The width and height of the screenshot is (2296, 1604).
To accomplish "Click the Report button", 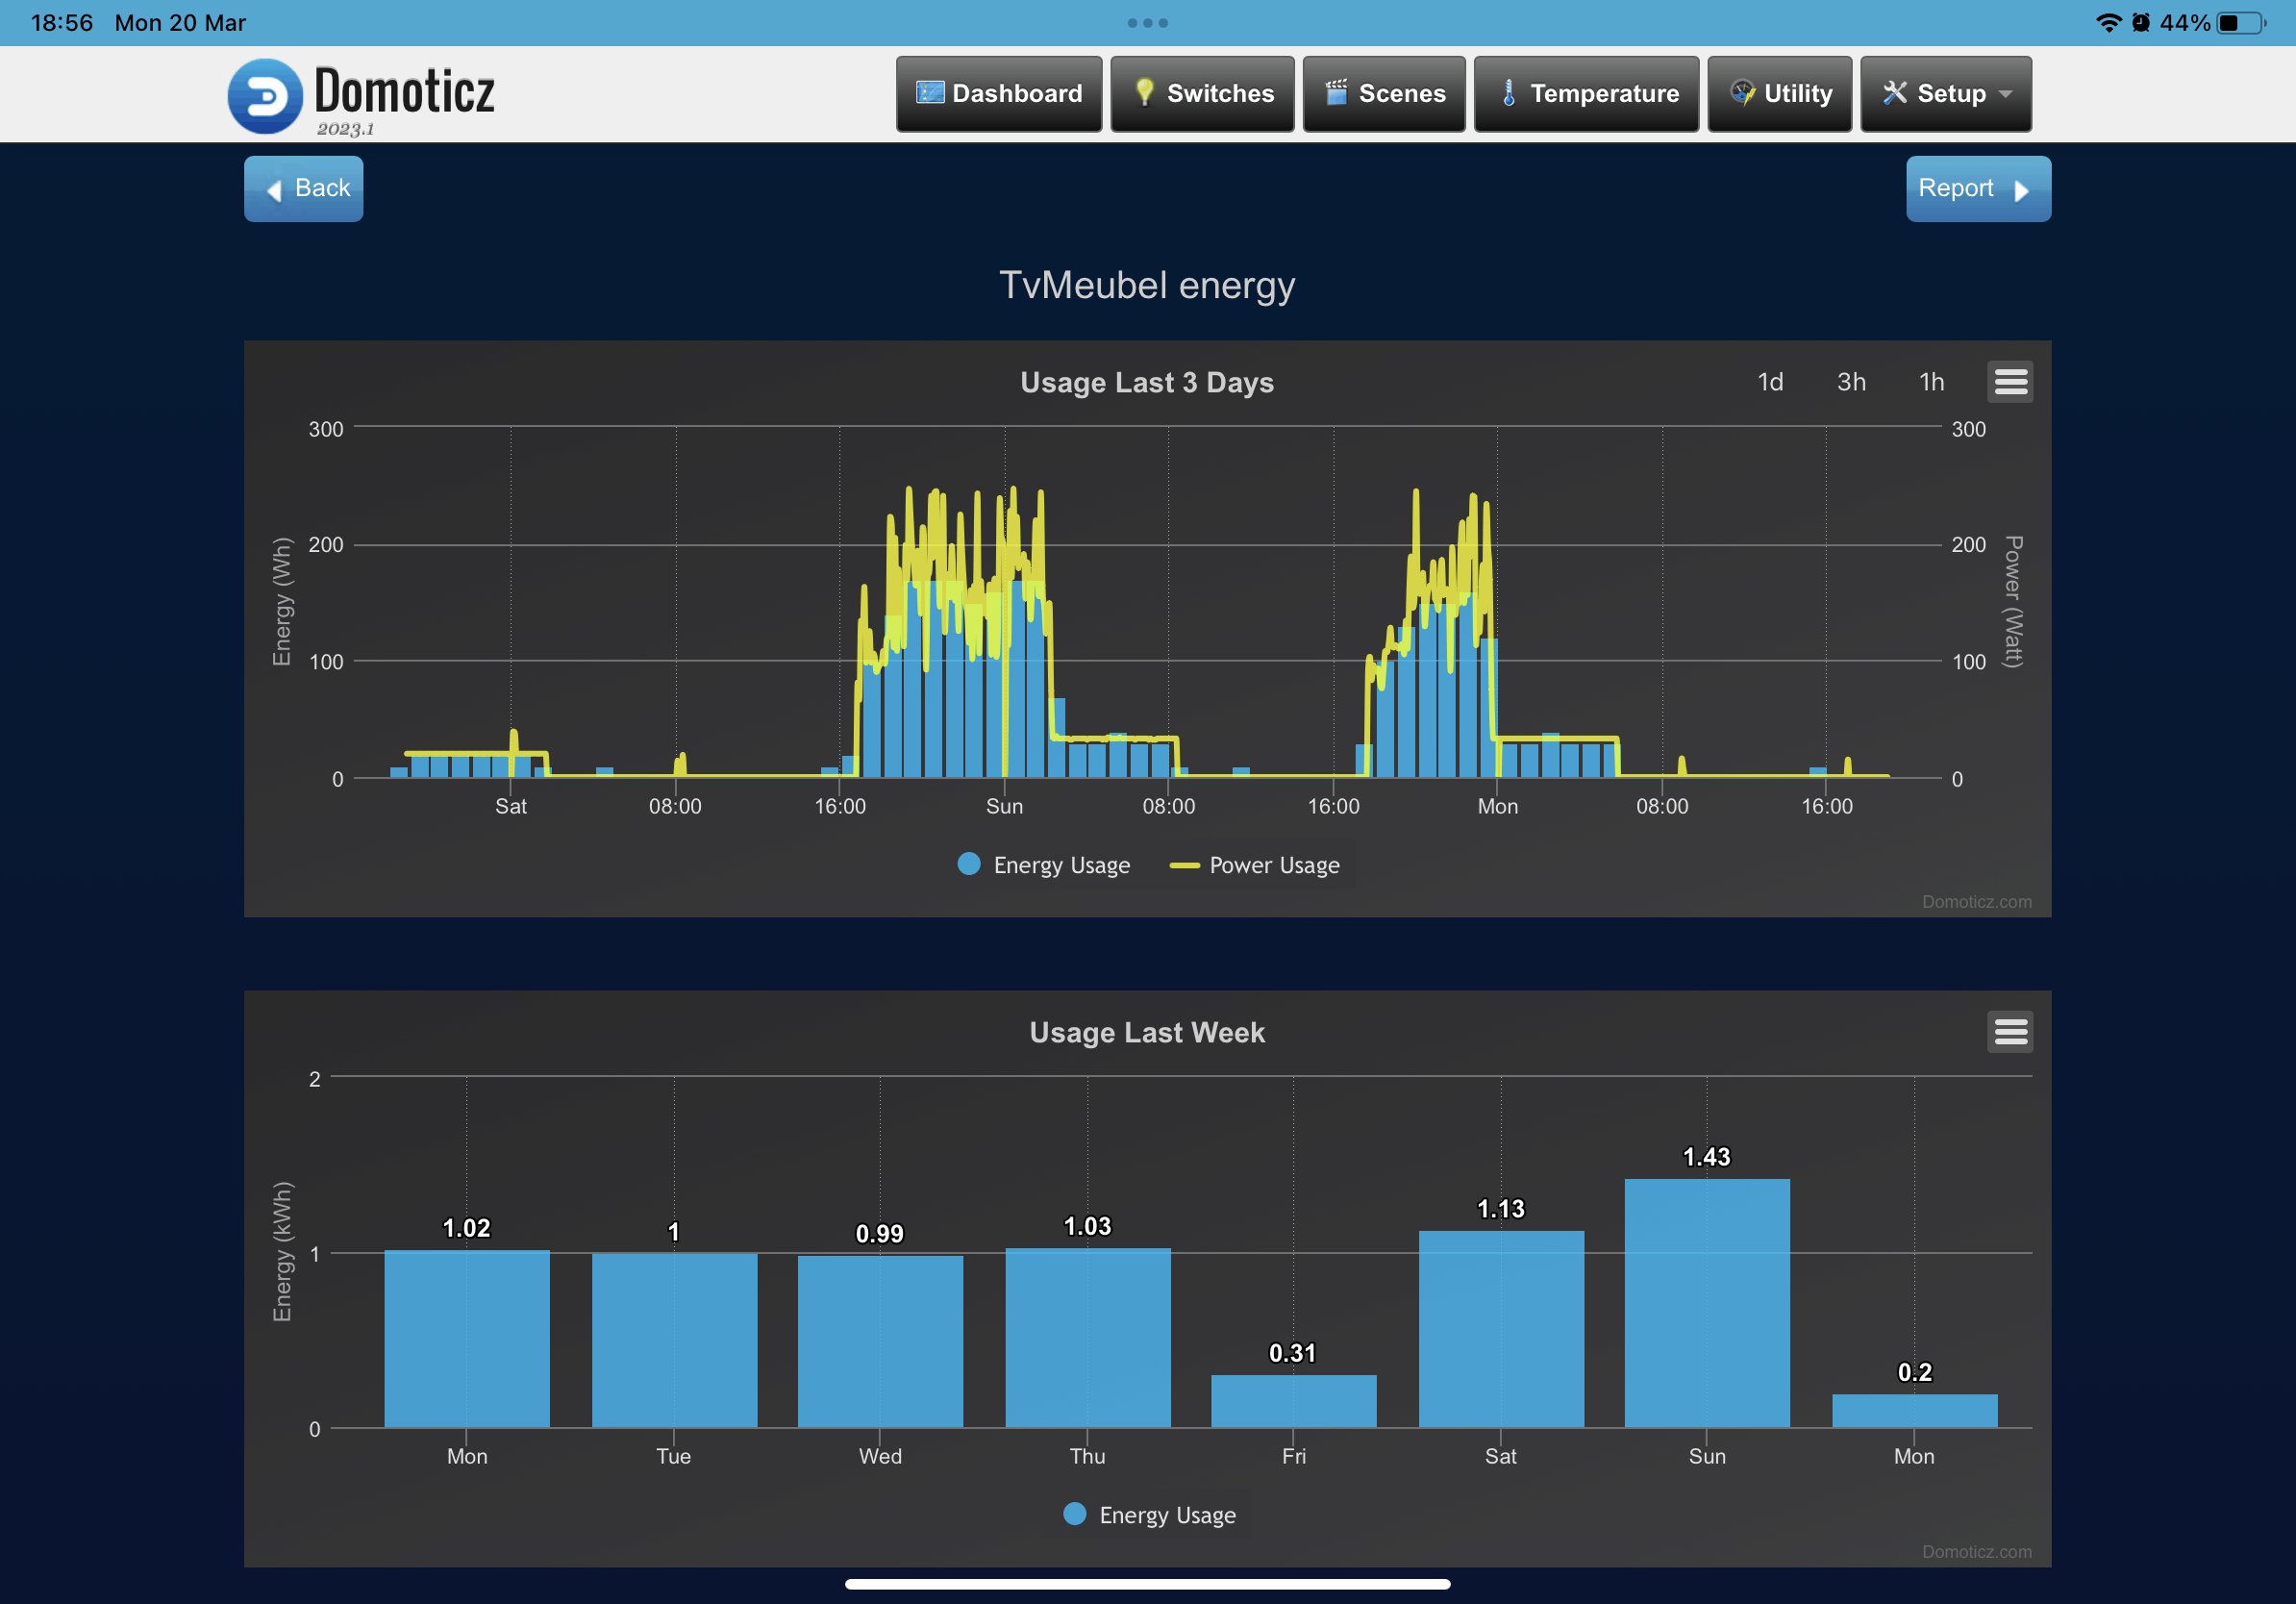I will [x=1977, y=189].
